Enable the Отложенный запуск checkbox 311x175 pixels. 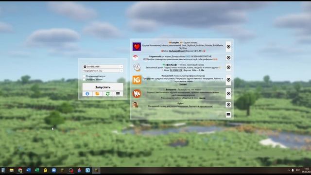pyautogui.click(x=84, y=76)
